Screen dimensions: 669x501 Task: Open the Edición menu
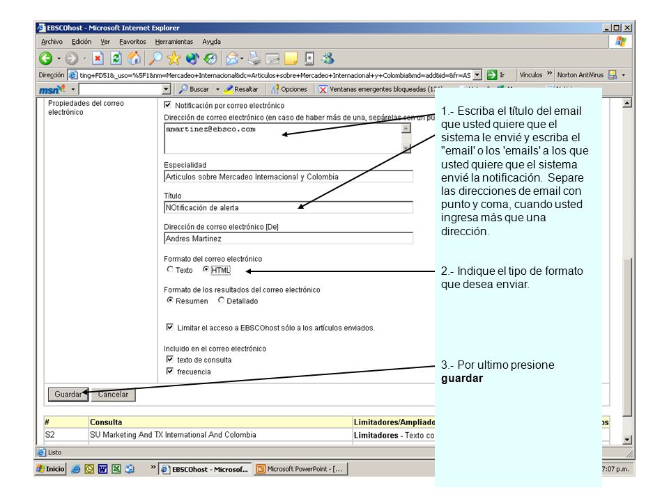pyautogui.click(x=82, y=42)
